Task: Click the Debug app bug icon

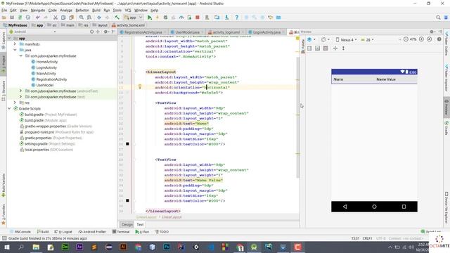Action: tap(165, 18)
